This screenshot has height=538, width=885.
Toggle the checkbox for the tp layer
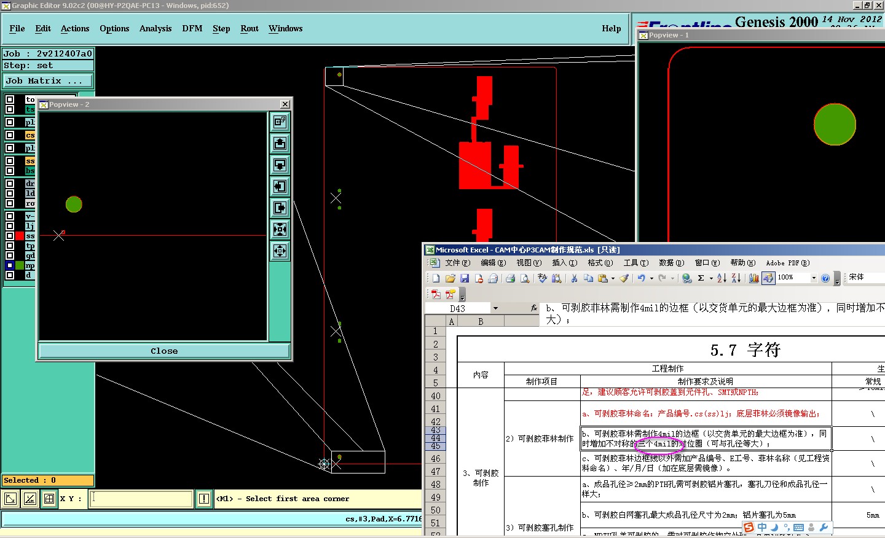pyautogui.click(x=10, y=246)
